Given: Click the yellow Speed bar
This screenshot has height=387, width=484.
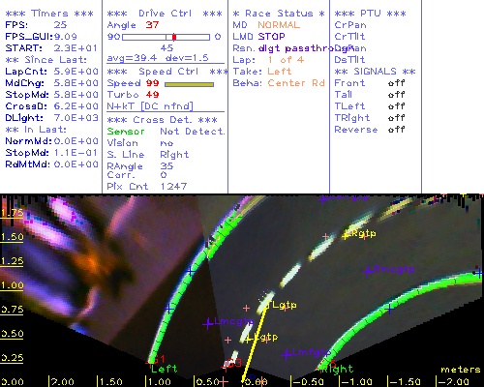Looking at the screenshot, I should (189, 84).
